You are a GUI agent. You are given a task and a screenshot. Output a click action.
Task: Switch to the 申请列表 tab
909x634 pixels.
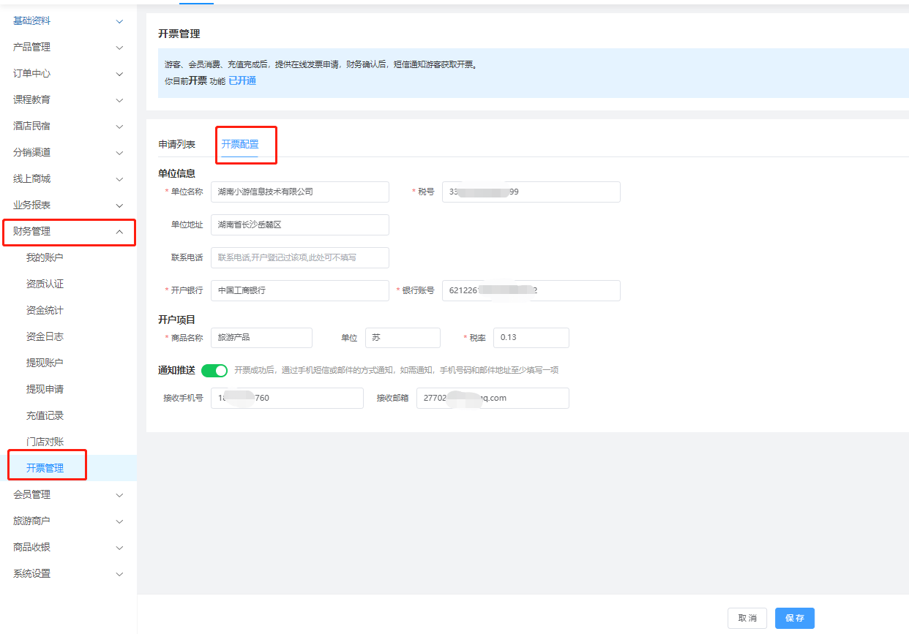click(x=177, y=145)
